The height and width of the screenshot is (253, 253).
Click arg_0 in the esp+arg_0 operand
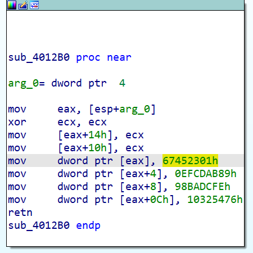(x=135, y=109)
